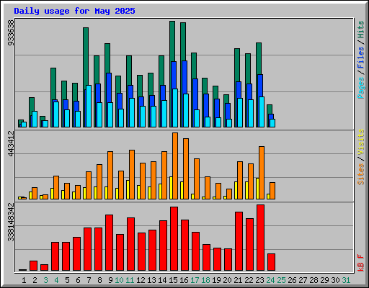
Task: Select the green day 31 axis label
Action: 346,280
